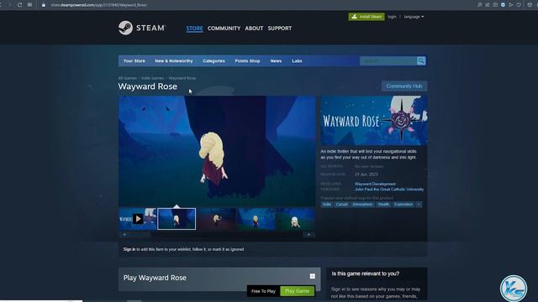Click the Windows platform icon beside Play Wayward Rose

[x=312, y=276]
